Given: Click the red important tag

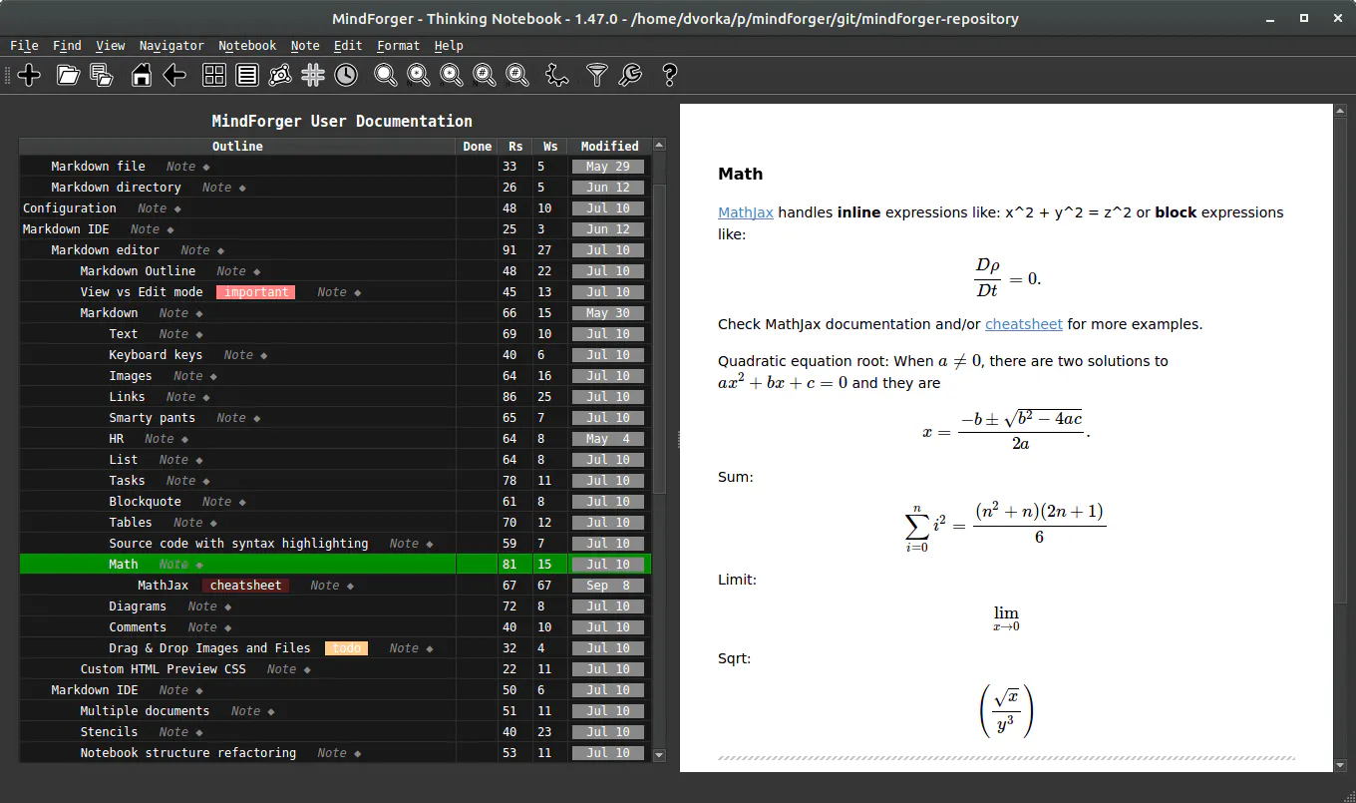Looking at the screenshot, I should click(x=256, y=292).
